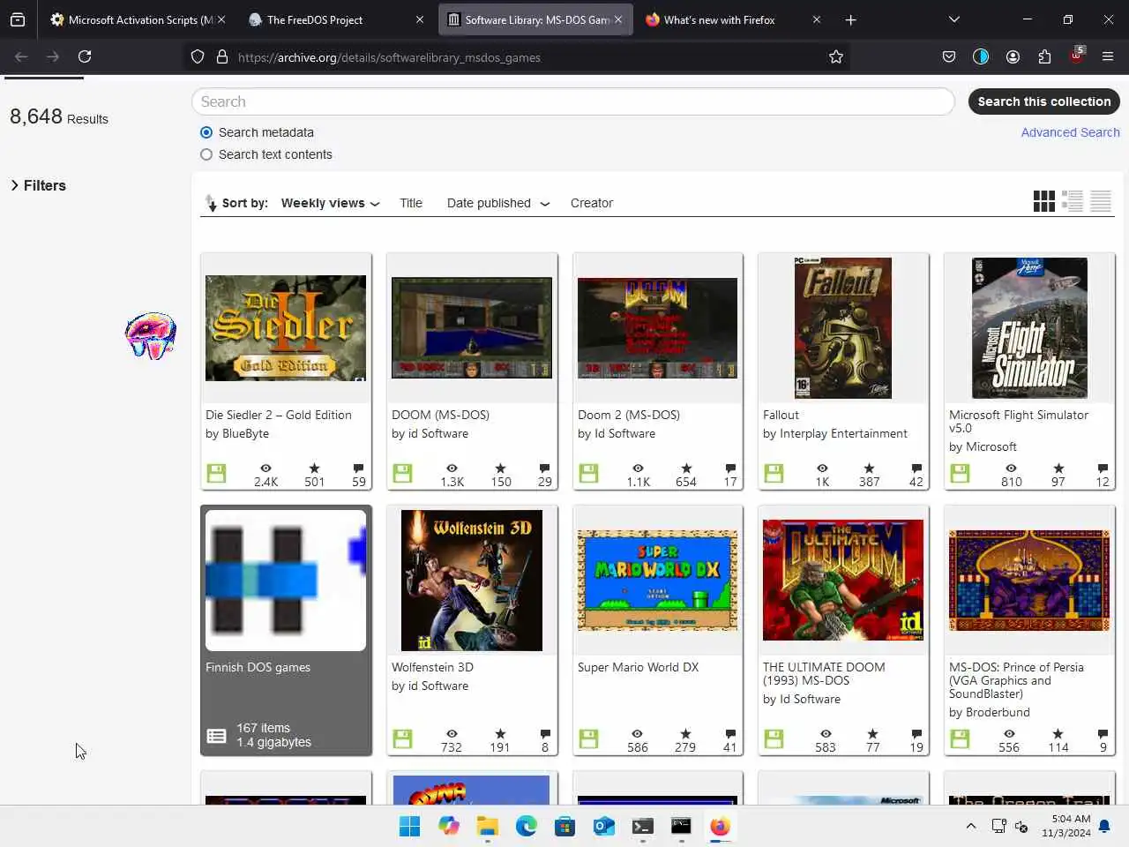Save to Pocket icon
Screen dimensions: 1129x847
click(949, 57)
